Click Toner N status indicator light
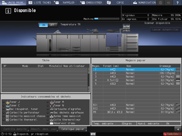Viewport: 182px width, 136px height. tap(48, 106)
